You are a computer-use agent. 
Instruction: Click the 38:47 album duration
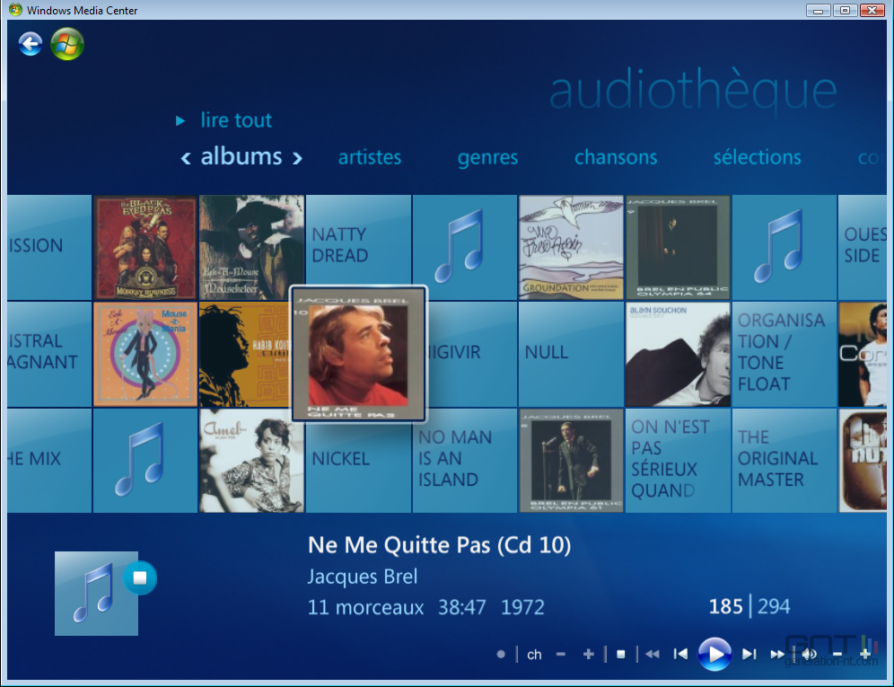[x=462, y=607]
